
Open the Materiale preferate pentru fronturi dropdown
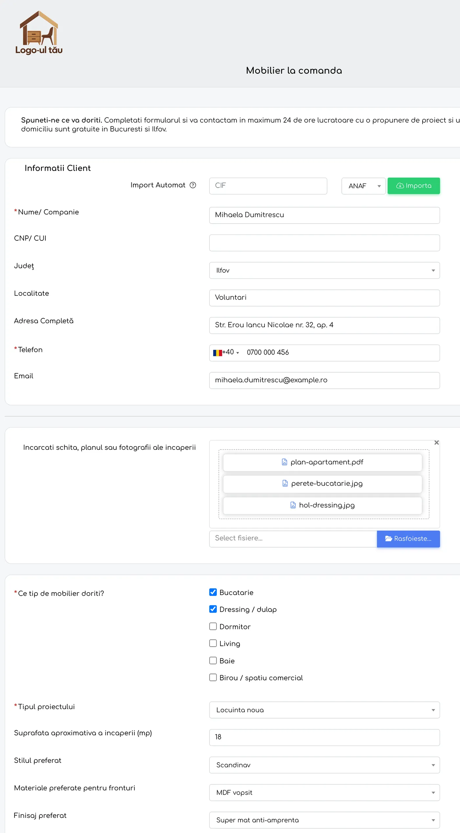pyautogui.click(x=324, y=793)
